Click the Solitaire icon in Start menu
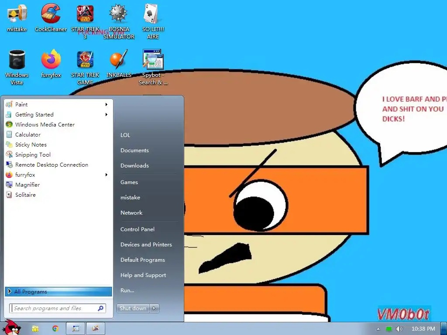The width and height of the screenshot is (447, 335). click(x=9, y=195)
